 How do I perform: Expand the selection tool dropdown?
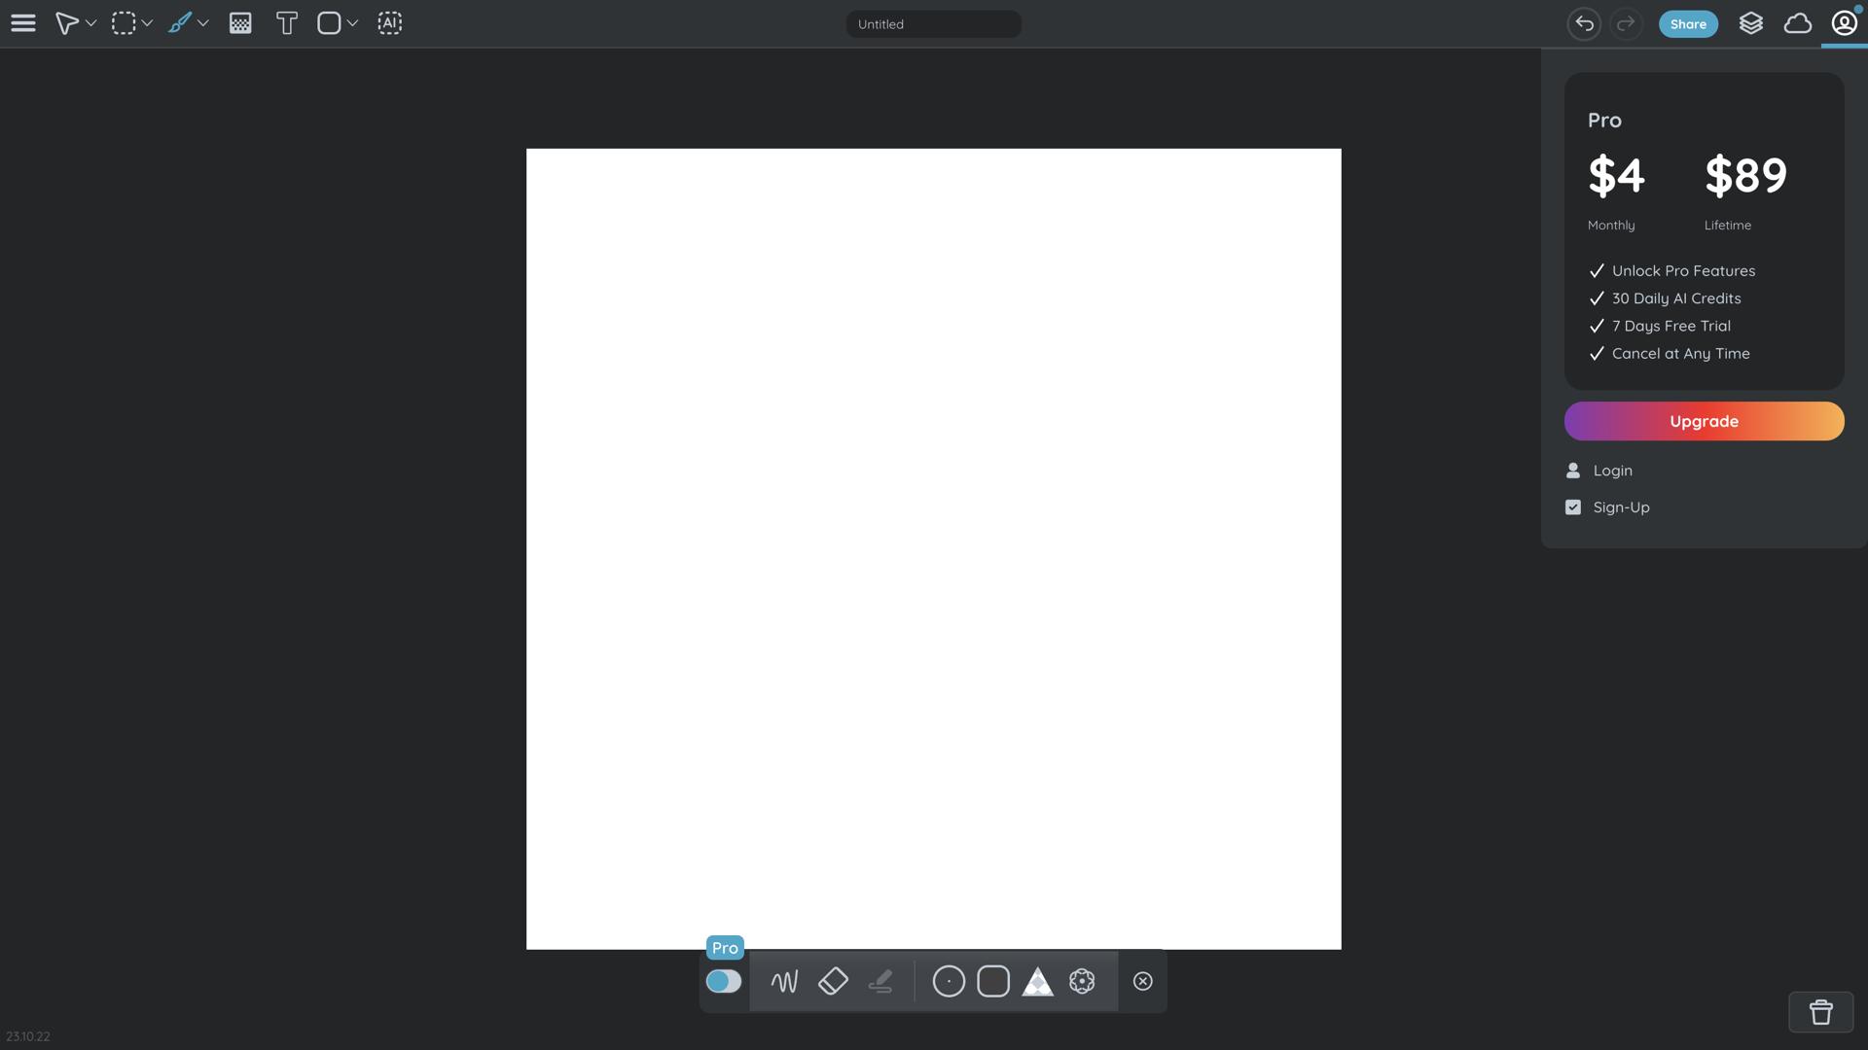(147, 23)
